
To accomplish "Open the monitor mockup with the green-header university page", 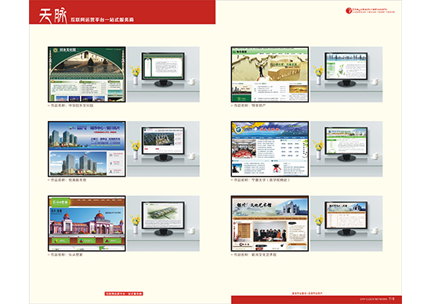I will (346, 148).
